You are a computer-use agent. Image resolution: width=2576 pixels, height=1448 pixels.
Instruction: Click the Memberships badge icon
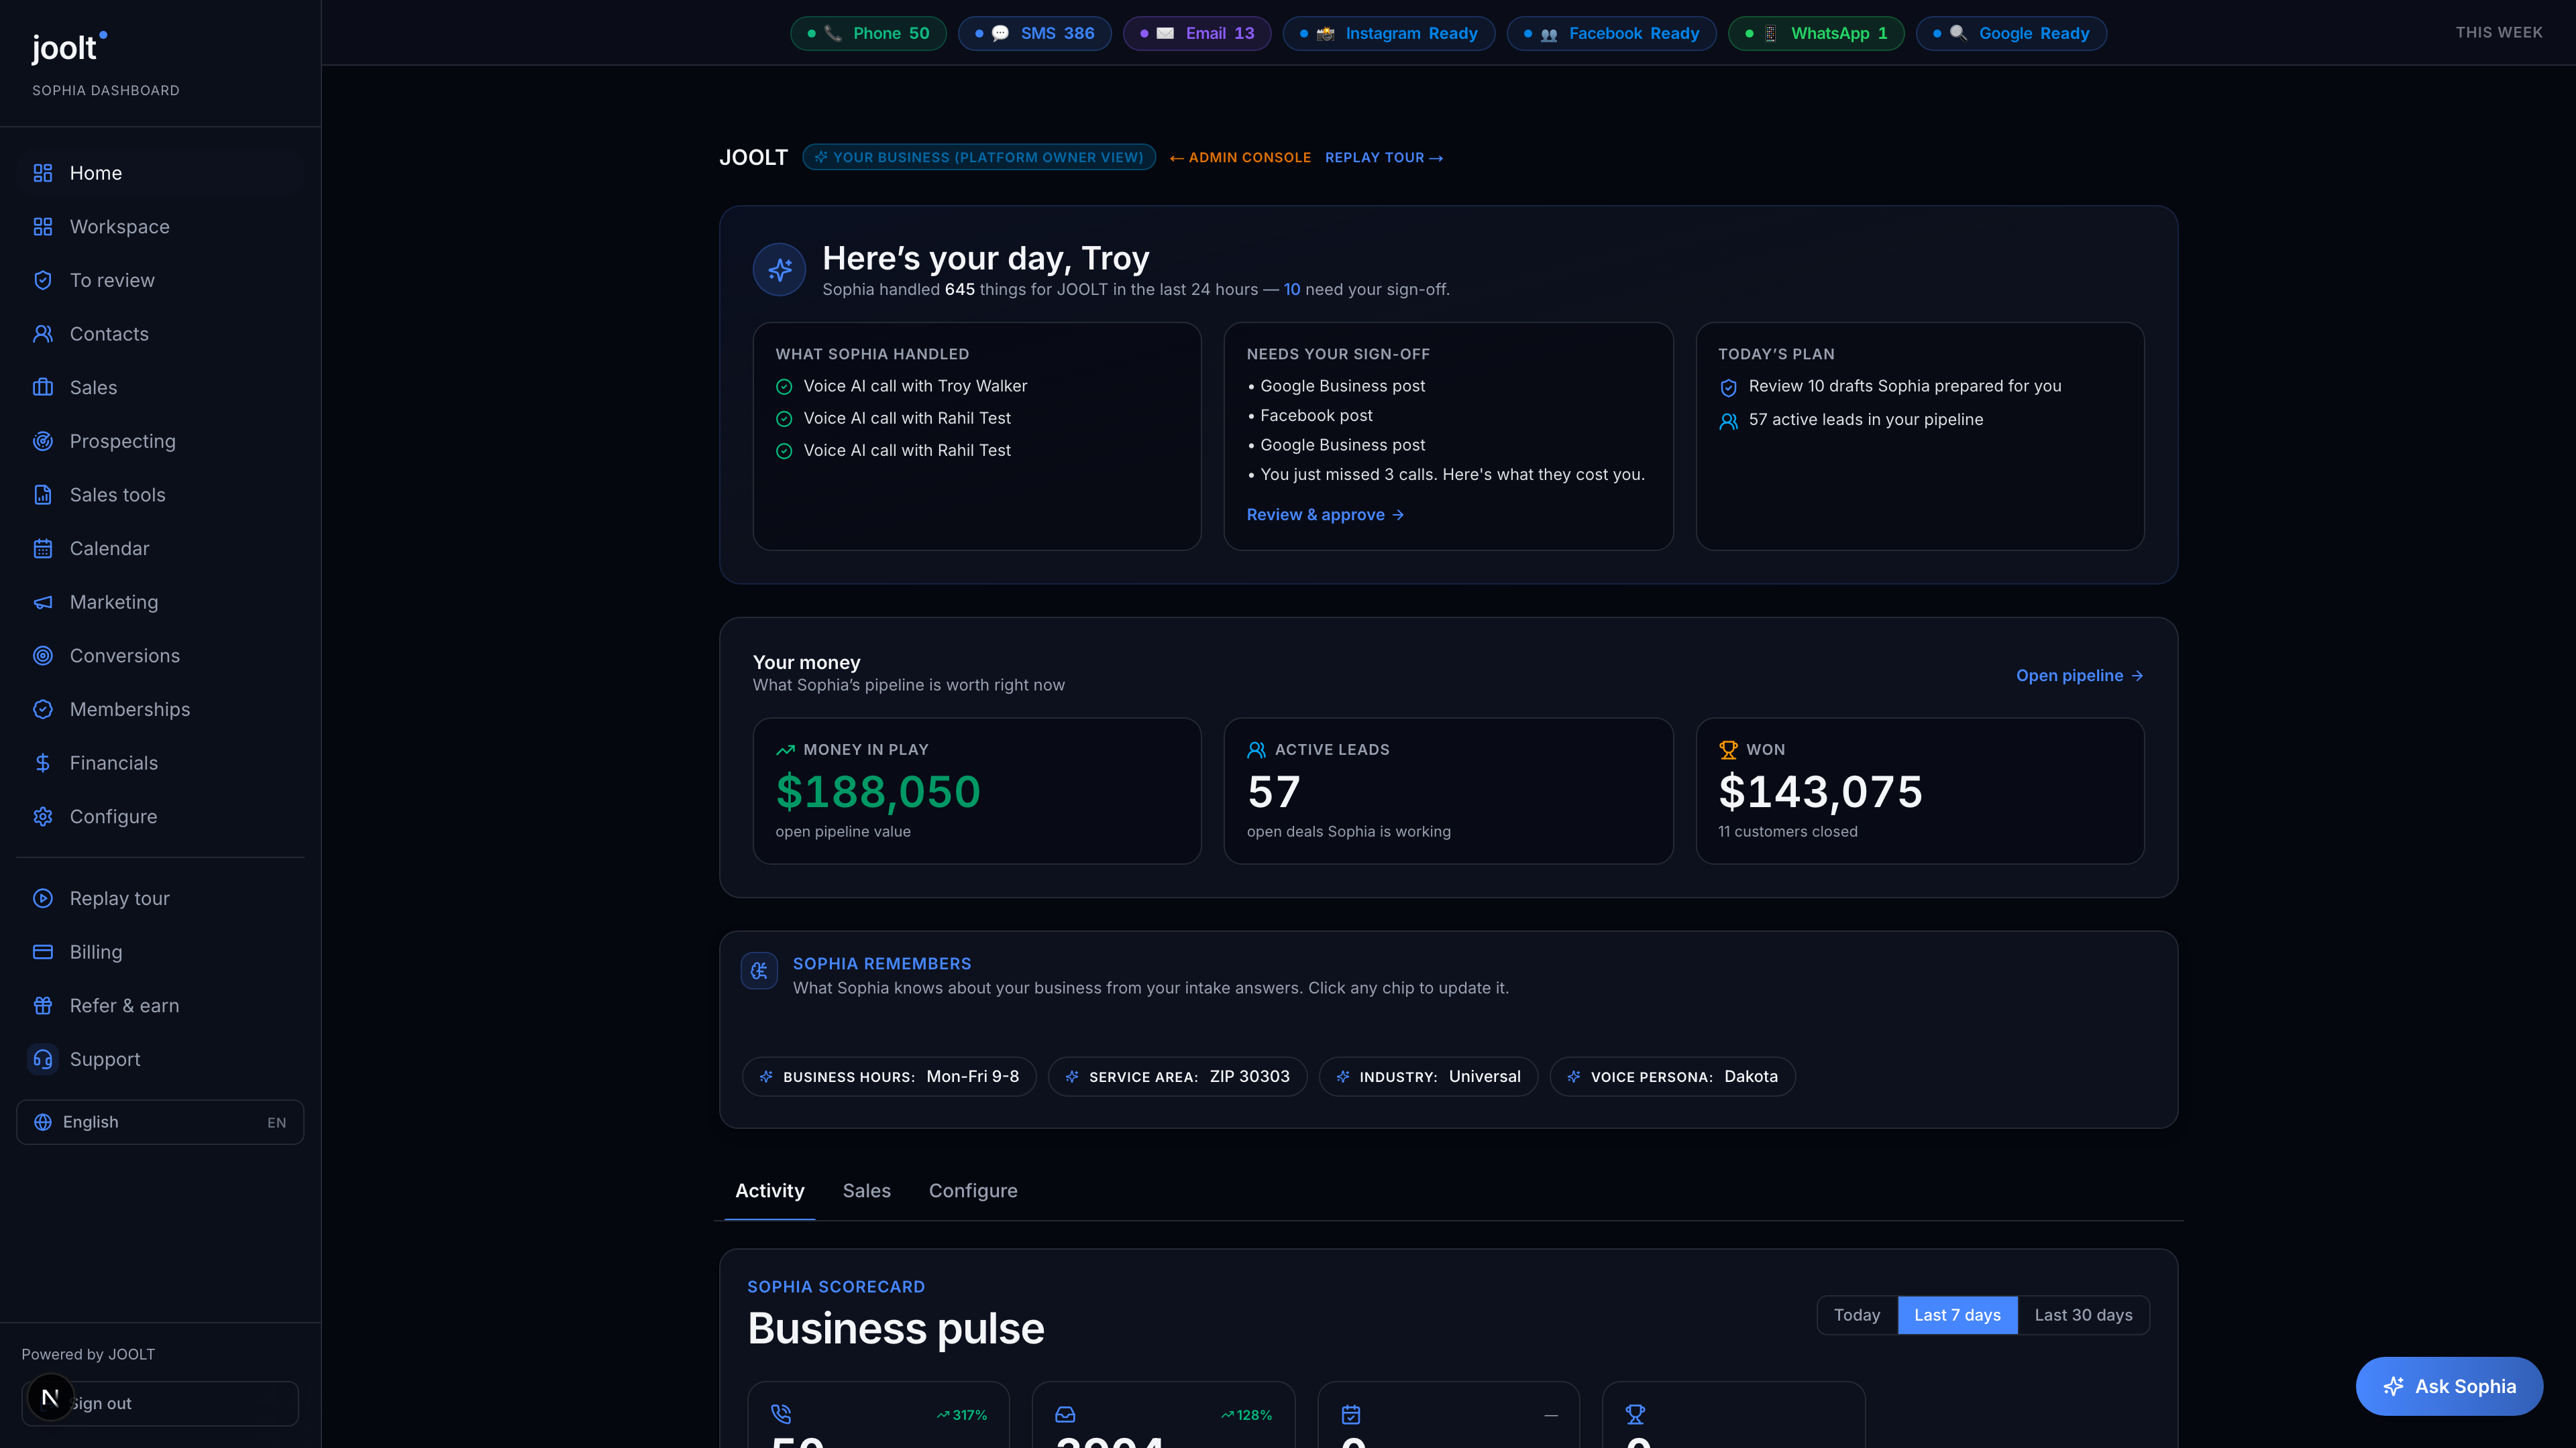pyautogui.click(x=42, y=709)
